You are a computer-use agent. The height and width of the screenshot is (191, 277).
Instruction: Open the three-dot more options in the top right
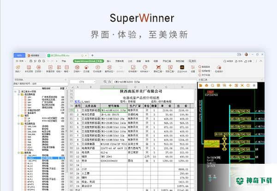click(x=256, y=61)
